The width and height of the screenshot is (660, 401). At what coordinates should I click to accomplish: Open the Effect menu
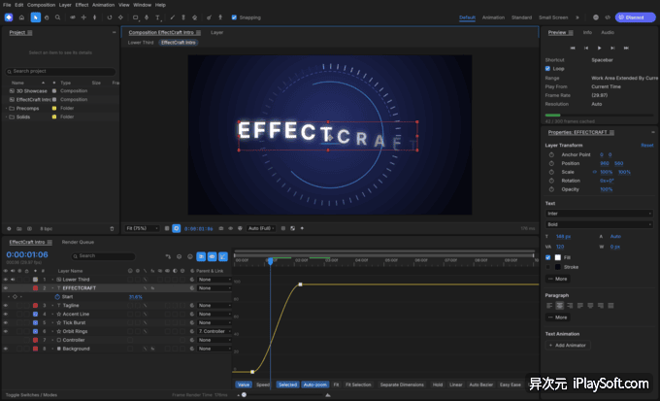point(82,5)
